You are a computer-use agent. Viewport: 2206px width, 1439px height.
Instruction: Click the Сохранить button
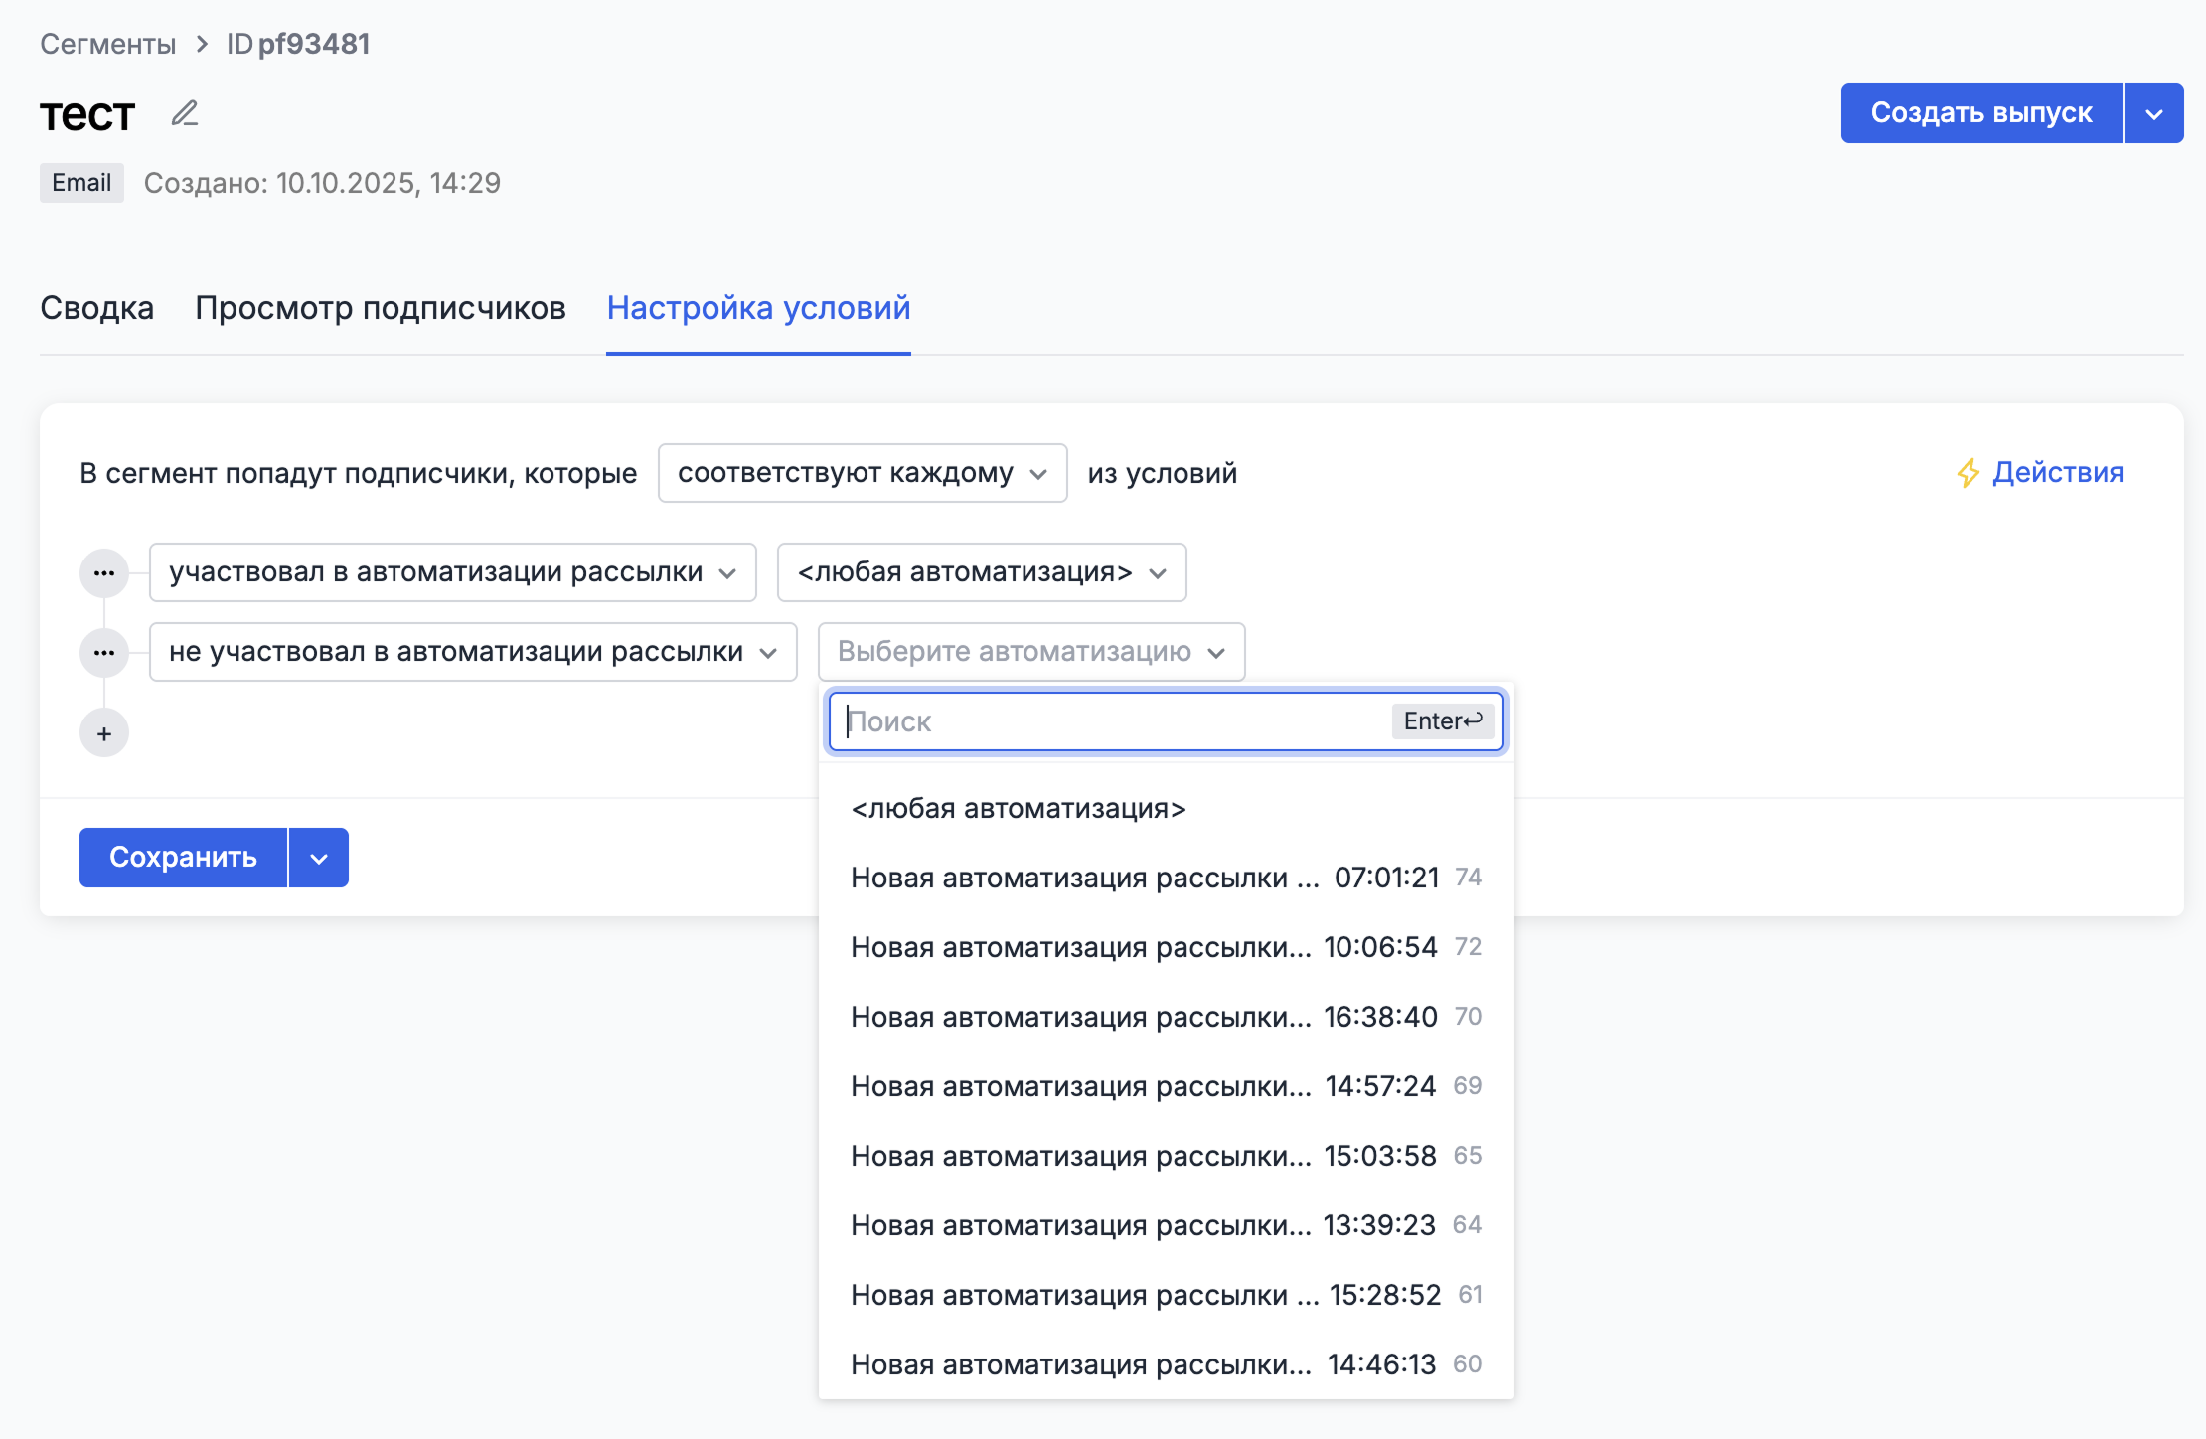tap(184, 858)
